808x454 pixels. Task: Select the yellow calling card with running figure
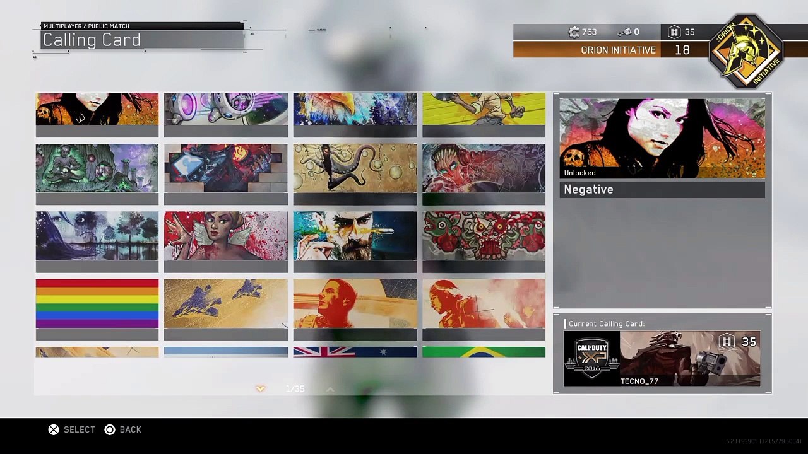pyautogui.click(x=484, y=115)
